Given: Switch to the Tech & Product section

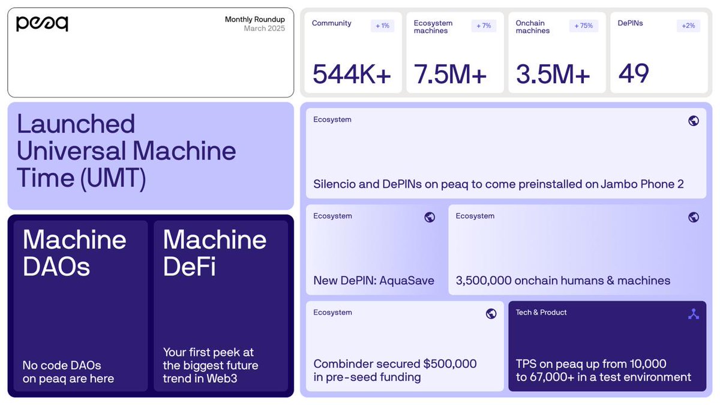Looking at the screenshot, I should point(541,313).
